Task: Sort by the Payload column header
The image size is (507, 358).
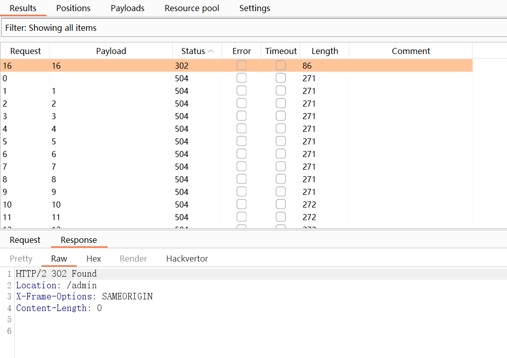Action: coord(111,51)
